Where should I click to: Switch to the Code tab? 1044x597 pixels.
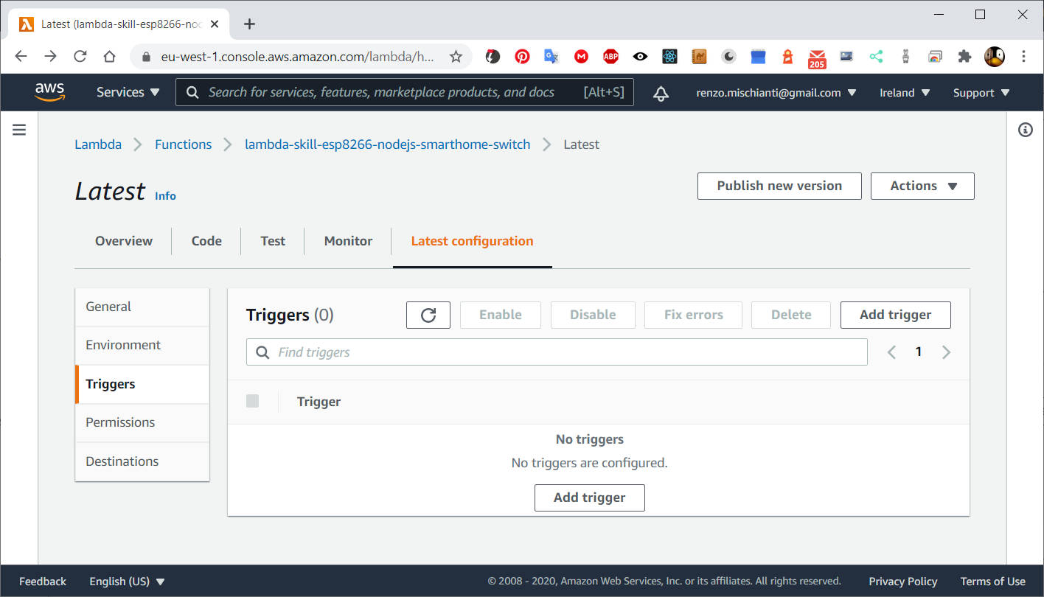click(x=206, y=240)
